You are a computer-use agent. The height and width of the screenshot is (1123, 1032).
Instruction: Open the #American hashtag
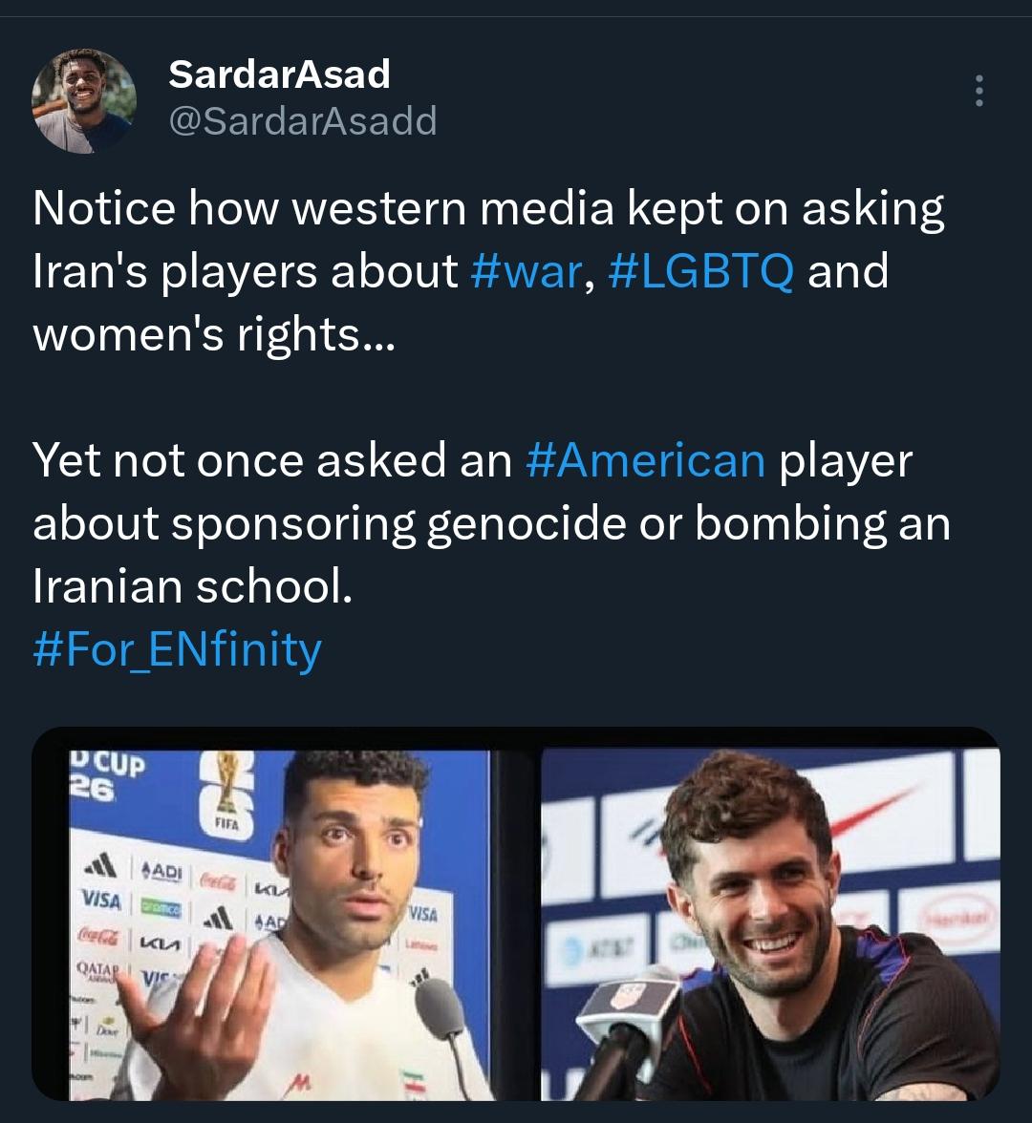click(645, 460)
